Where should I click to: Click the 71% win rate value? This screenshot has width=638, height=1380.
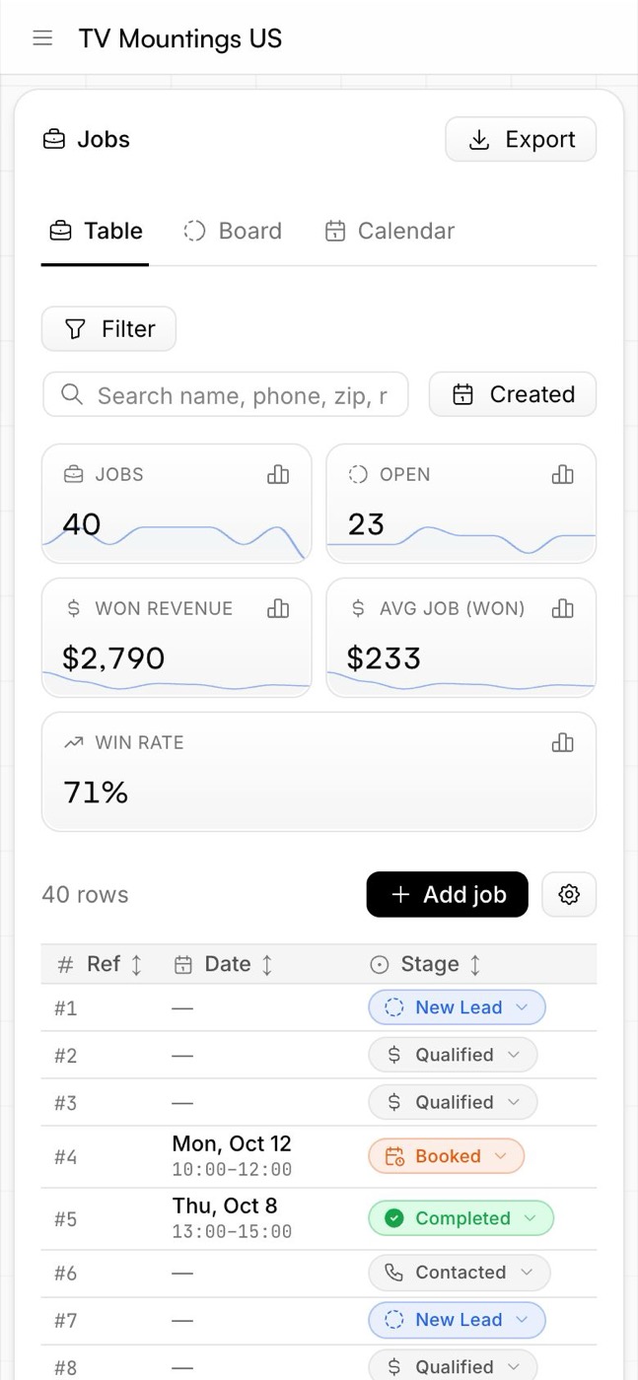(96, 793)
